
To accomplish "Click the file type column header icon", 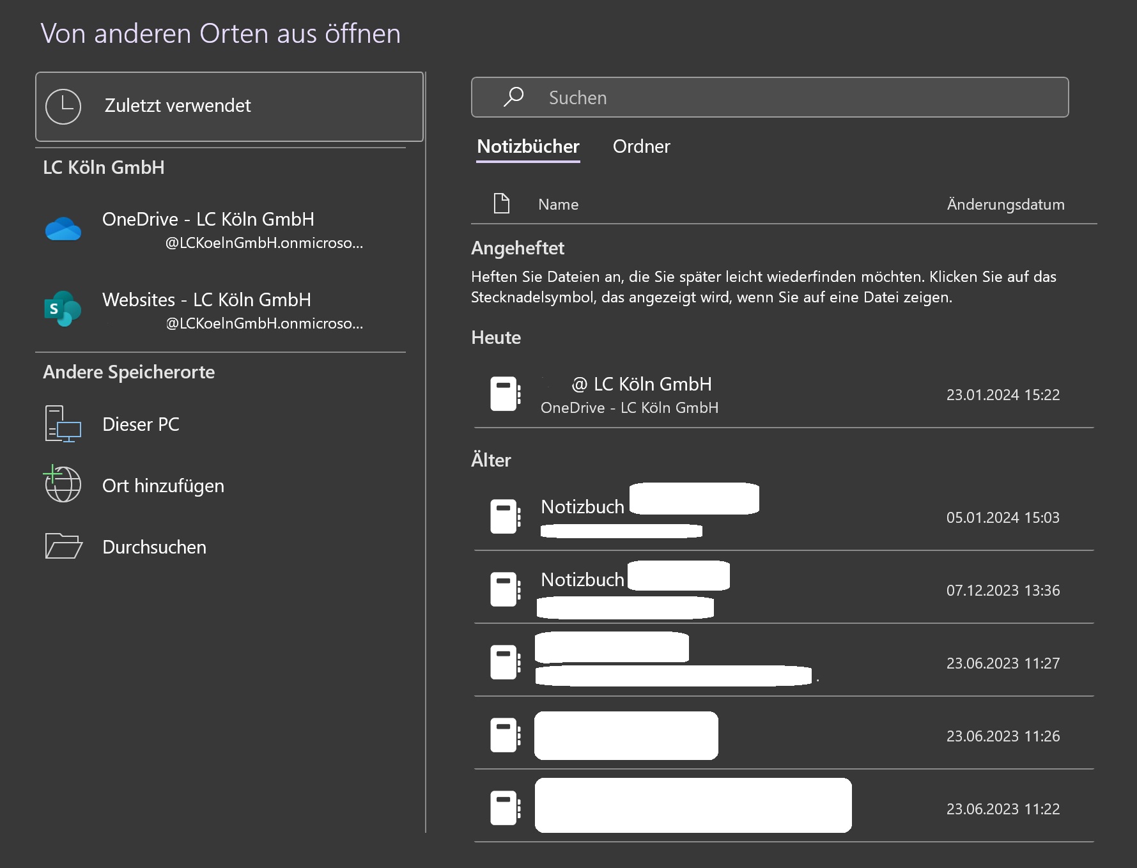I will (502, 204).
